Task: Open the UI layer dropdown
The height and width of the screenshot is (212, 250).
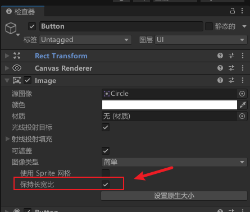Action: [x=201, y=40]
